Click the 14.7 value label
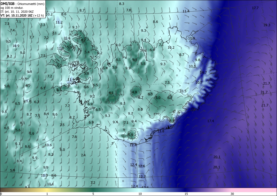277x196 pixels. pos(203,73)
